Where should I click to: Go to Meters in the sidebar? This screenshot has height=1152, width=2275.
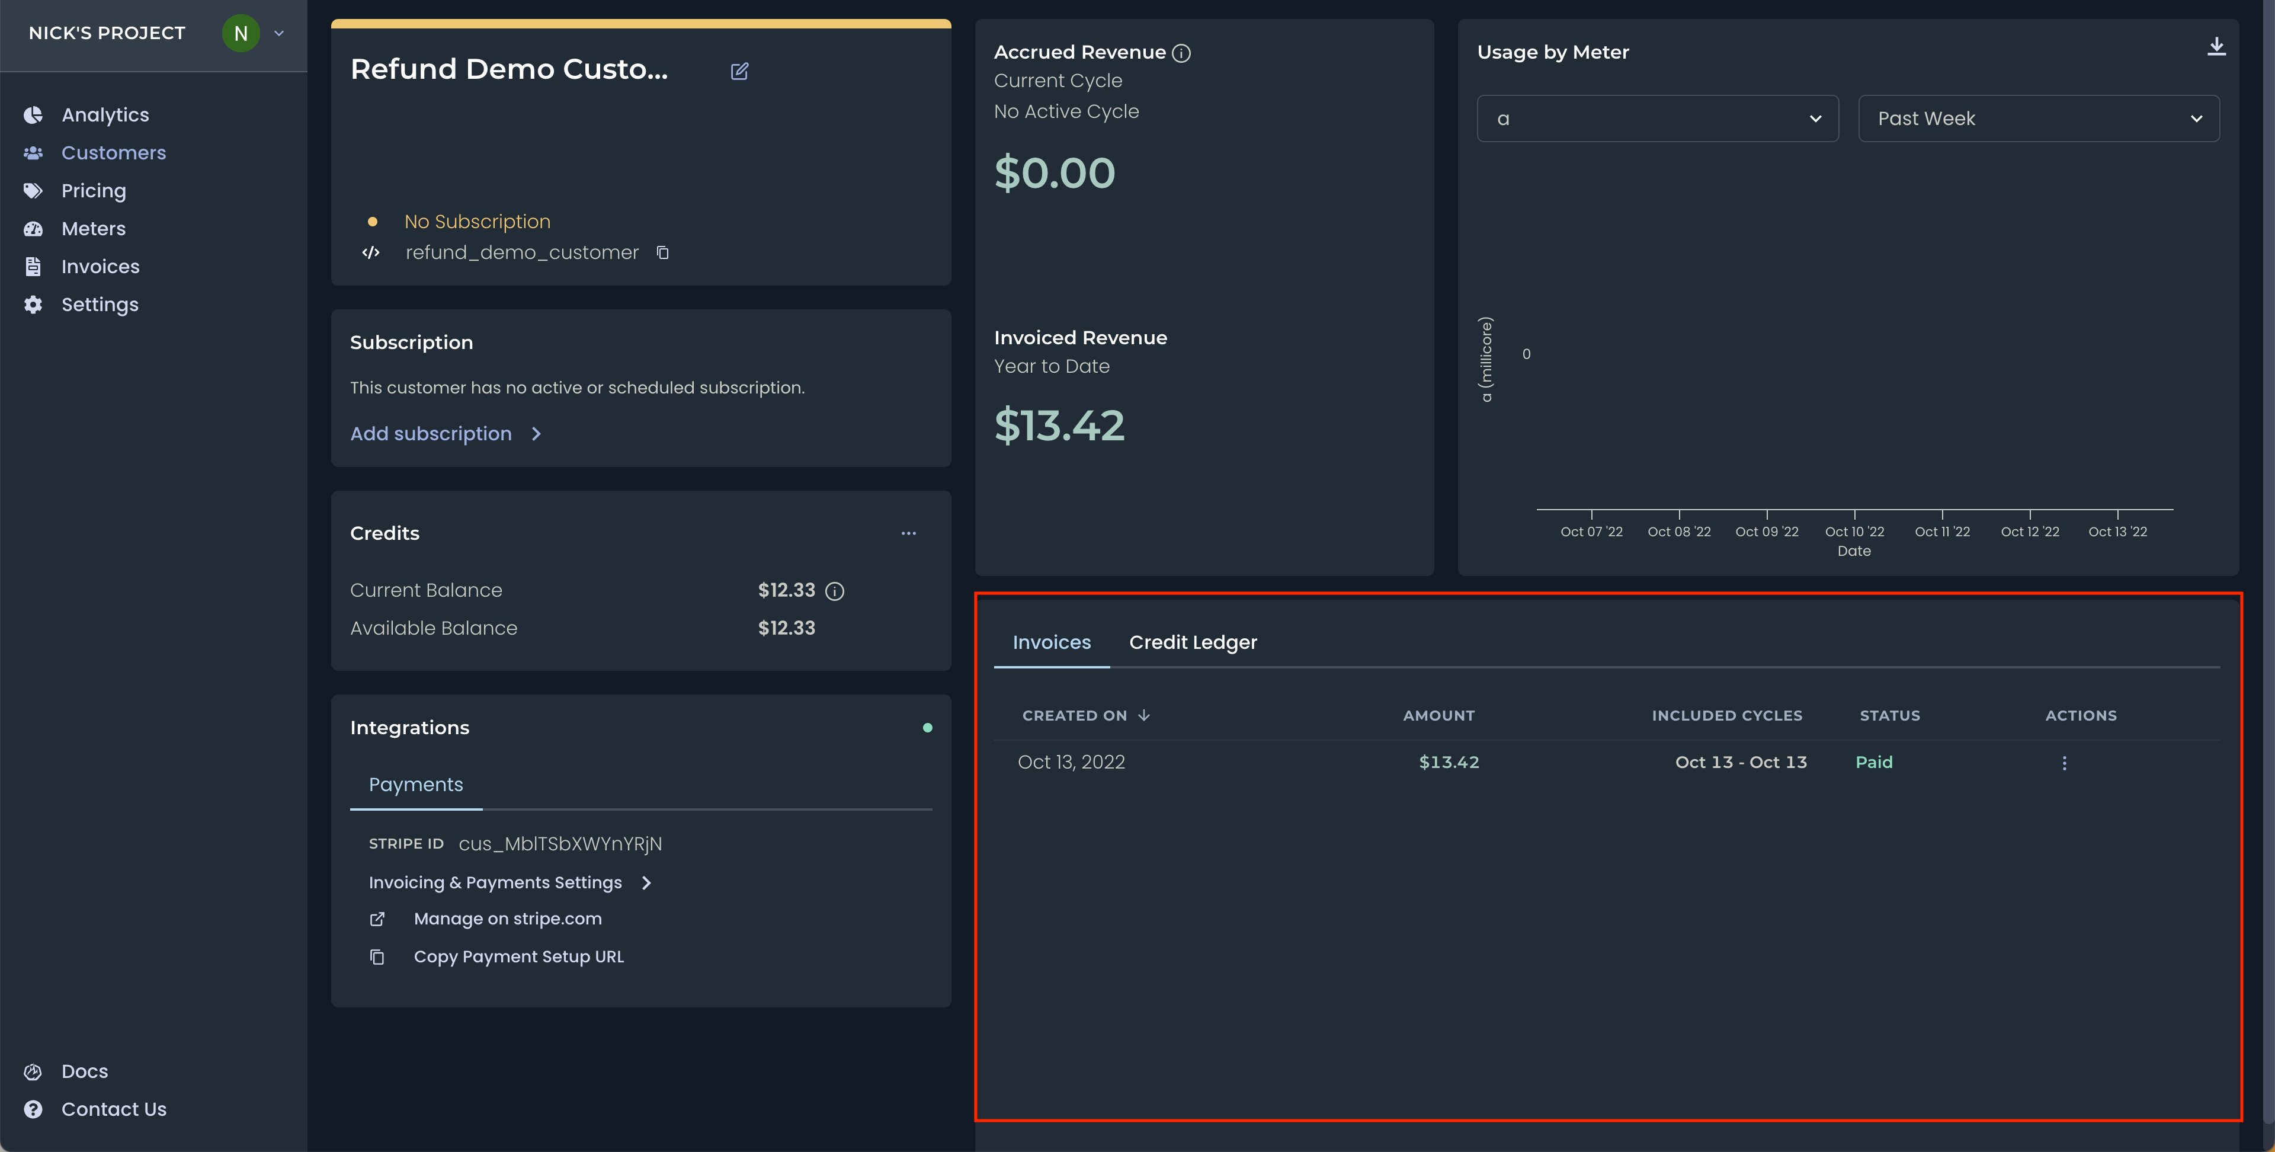point(93,229)
